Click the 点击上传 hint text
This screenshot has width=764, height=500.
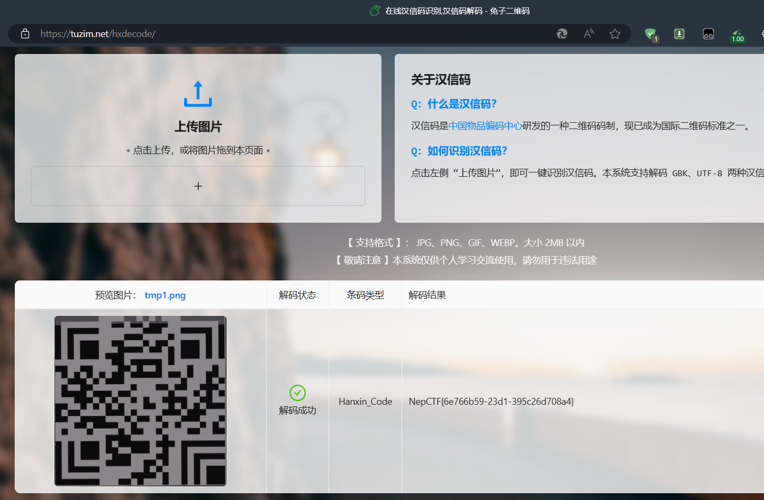198,150
